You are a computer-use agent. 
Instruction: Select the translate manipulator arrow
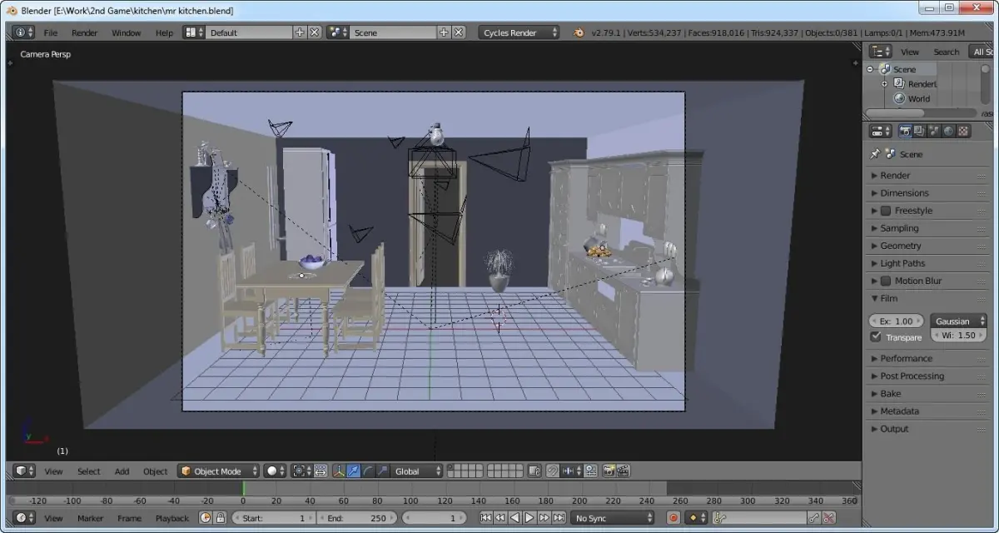353,471
